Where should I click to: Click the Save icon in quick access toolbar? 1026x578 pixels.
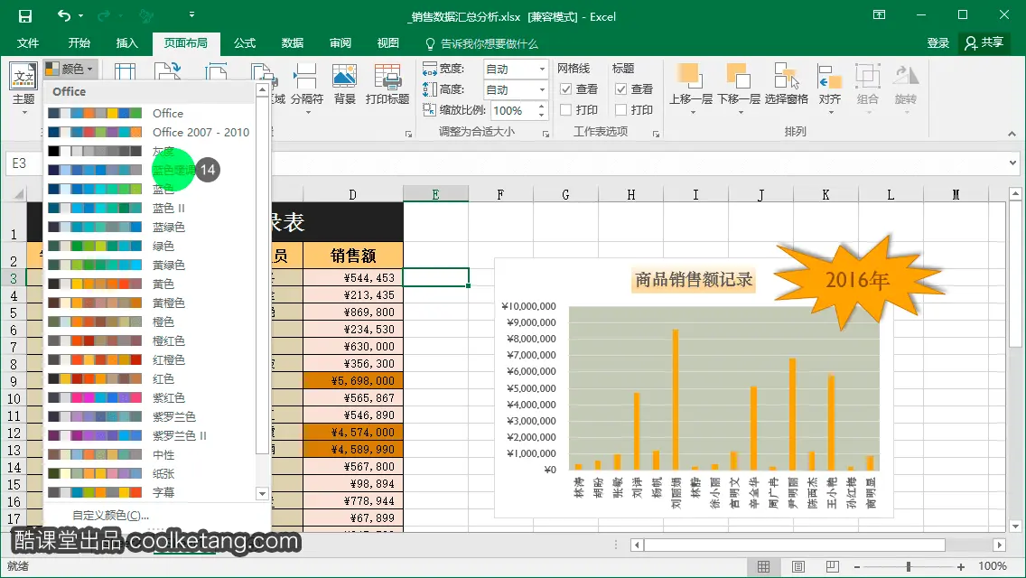(x=24, y=15)
